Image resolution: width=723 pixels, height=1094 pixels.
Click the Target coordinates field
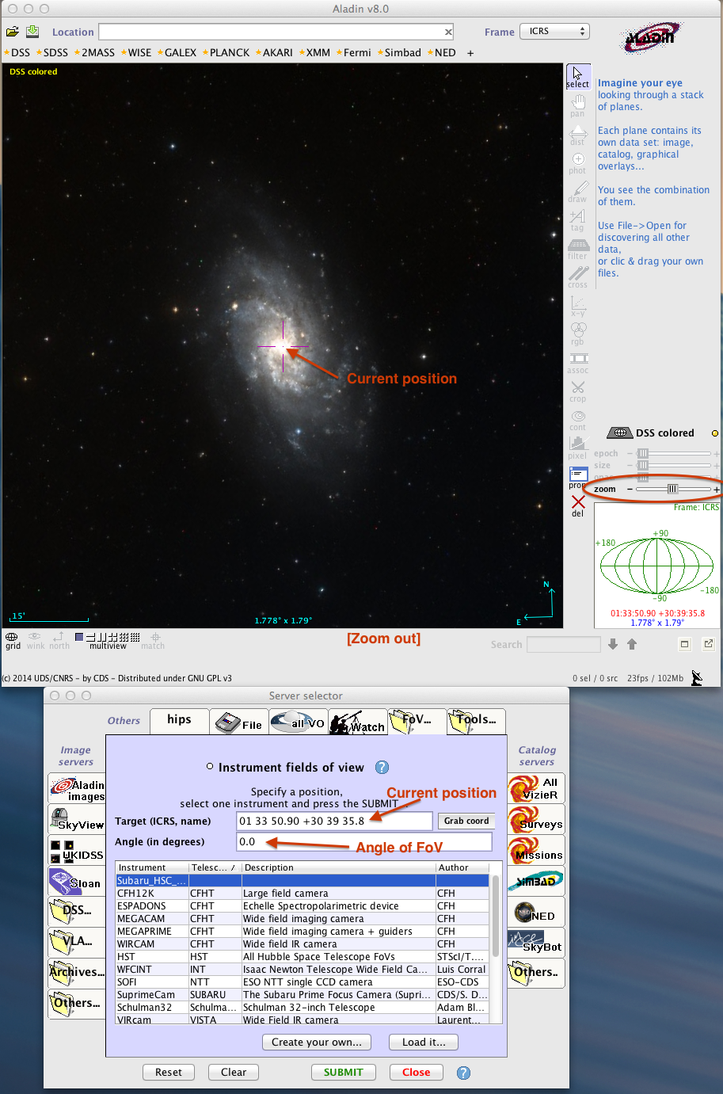pos(334,821)
